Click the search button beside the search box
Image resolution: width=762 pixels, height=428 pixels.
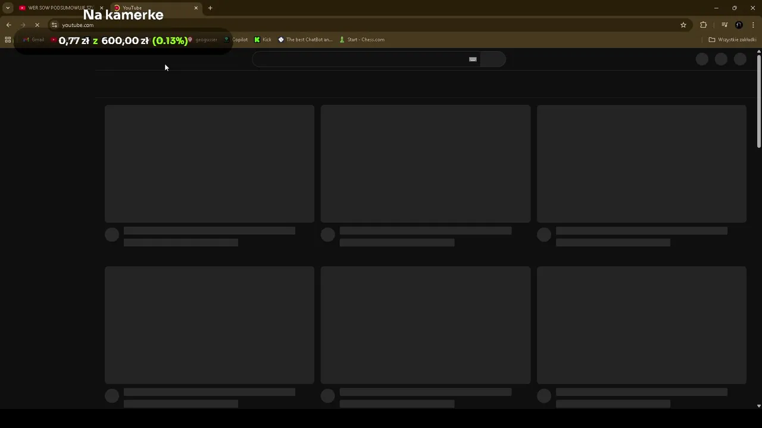click(493, 59)
